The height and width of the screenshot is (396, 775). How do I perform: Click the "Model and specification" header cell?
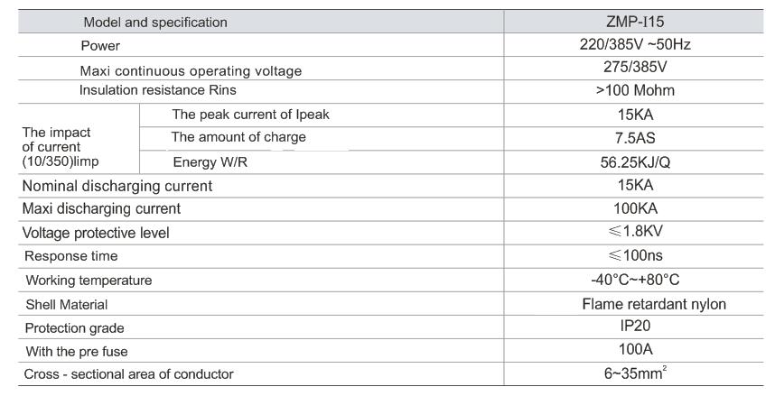[x=155, y=22]
